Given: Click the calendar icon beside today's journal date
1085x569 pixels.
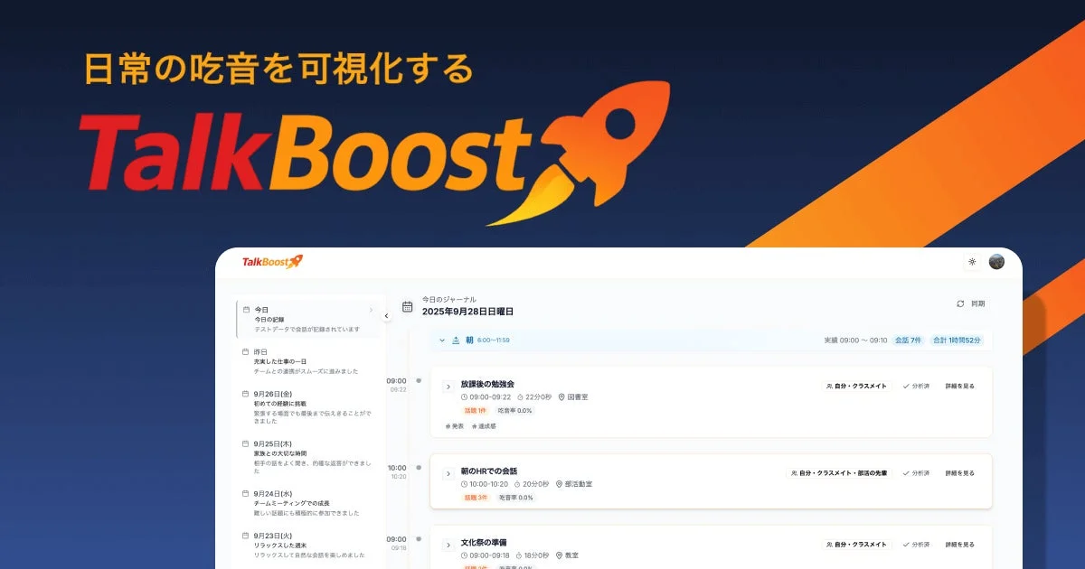Looking at the screenshot, I should click(x=407, y=306).
